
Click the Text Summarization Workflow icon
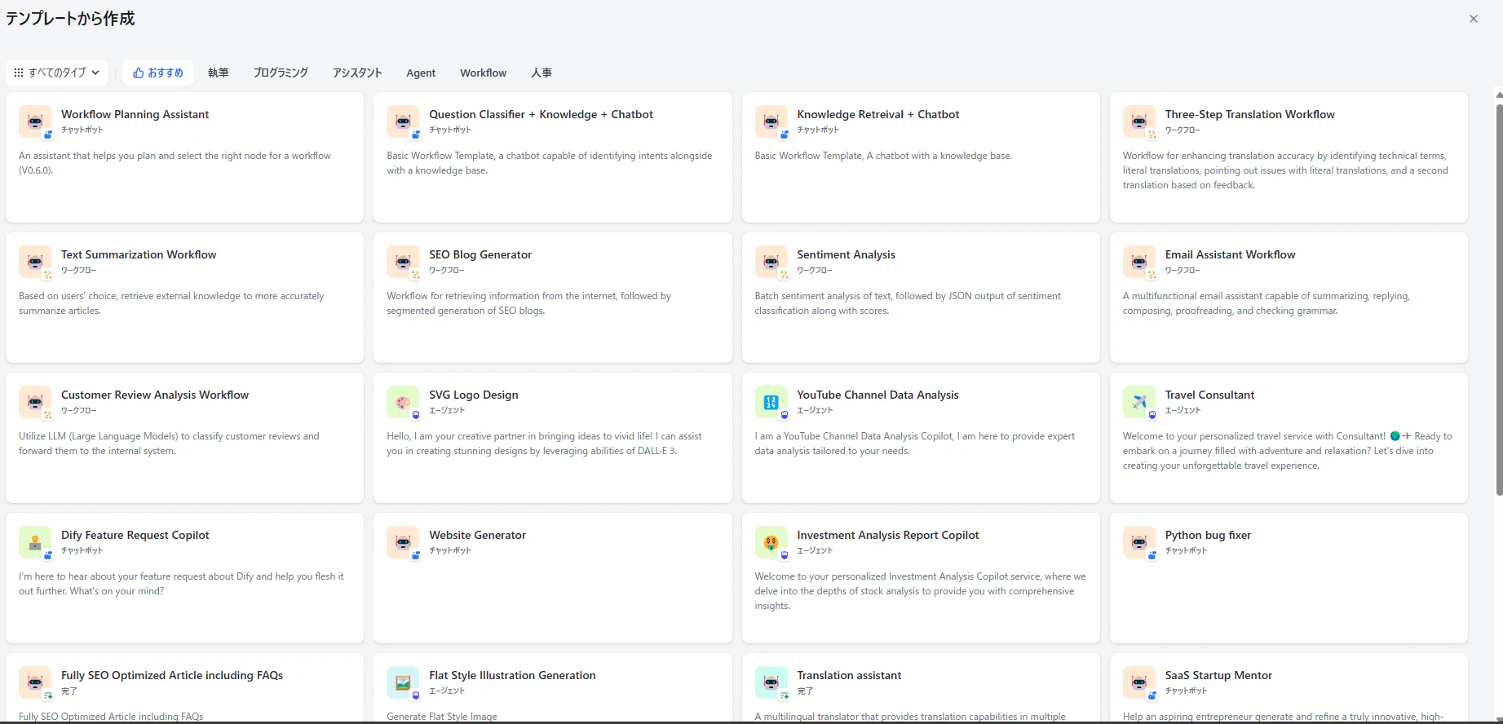pos(35,263)
